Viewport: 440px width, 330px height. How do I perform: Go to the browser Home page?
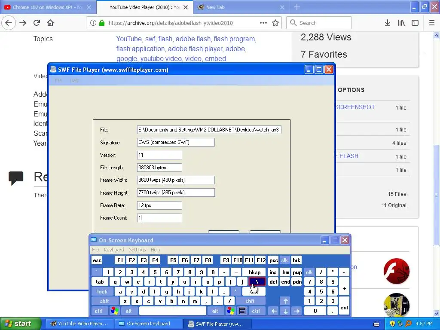50,23
